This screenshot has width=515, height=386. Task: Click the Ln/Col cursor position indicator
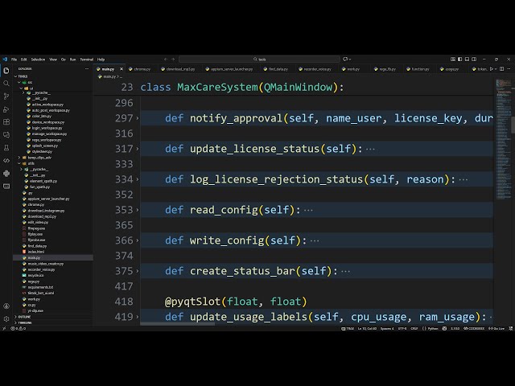(367, 328)
